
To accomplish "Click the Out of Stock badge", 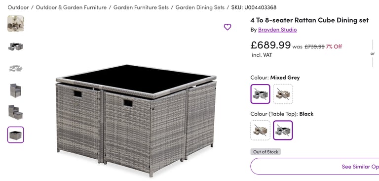I will [x=265, y=152].
